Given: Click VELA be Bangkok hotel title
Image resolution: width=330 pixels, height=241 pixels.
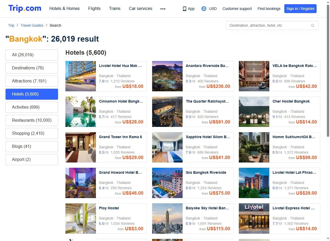Looking at the screenshot, I should 295,66.
